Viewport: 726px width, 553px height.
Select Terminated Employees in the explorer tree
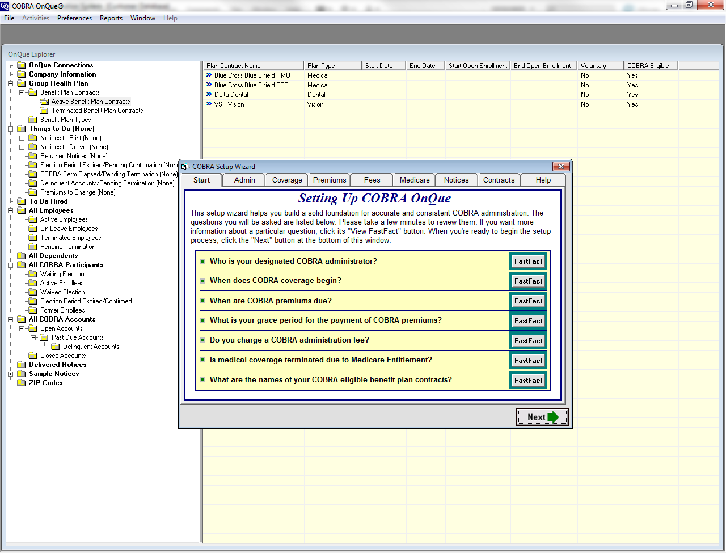click(x=70, y=238)
